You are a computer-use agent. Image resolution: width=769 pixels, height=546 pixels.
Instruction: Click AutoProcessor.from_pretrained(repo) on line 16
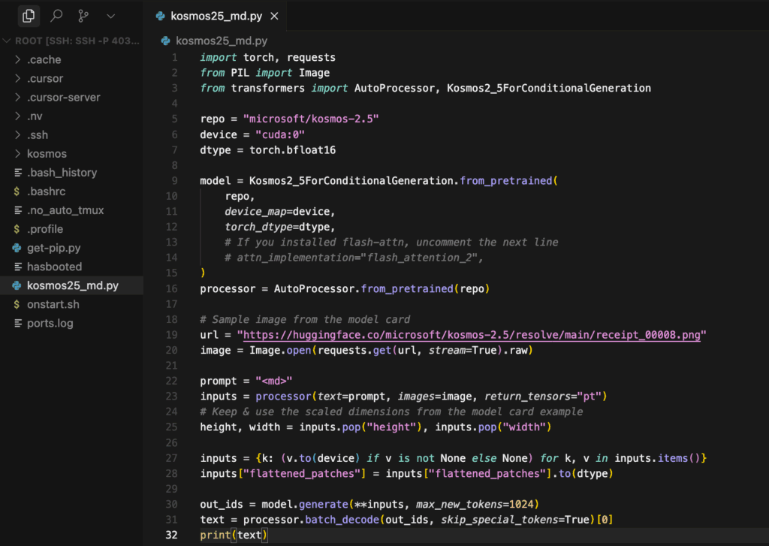pyautogui.click(x=381, y=288)
